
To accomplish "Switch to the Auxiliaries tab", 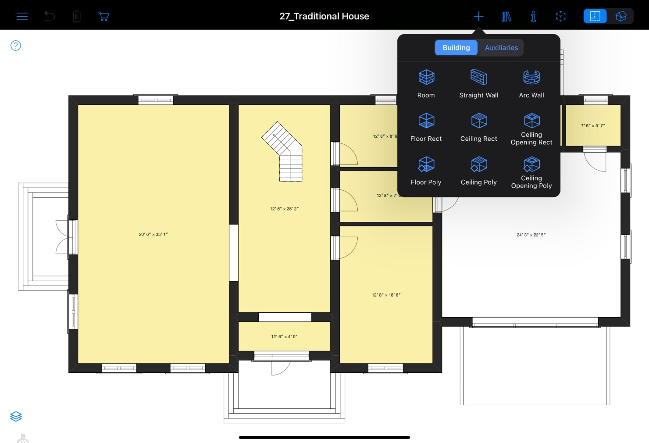I will [501, 47].
